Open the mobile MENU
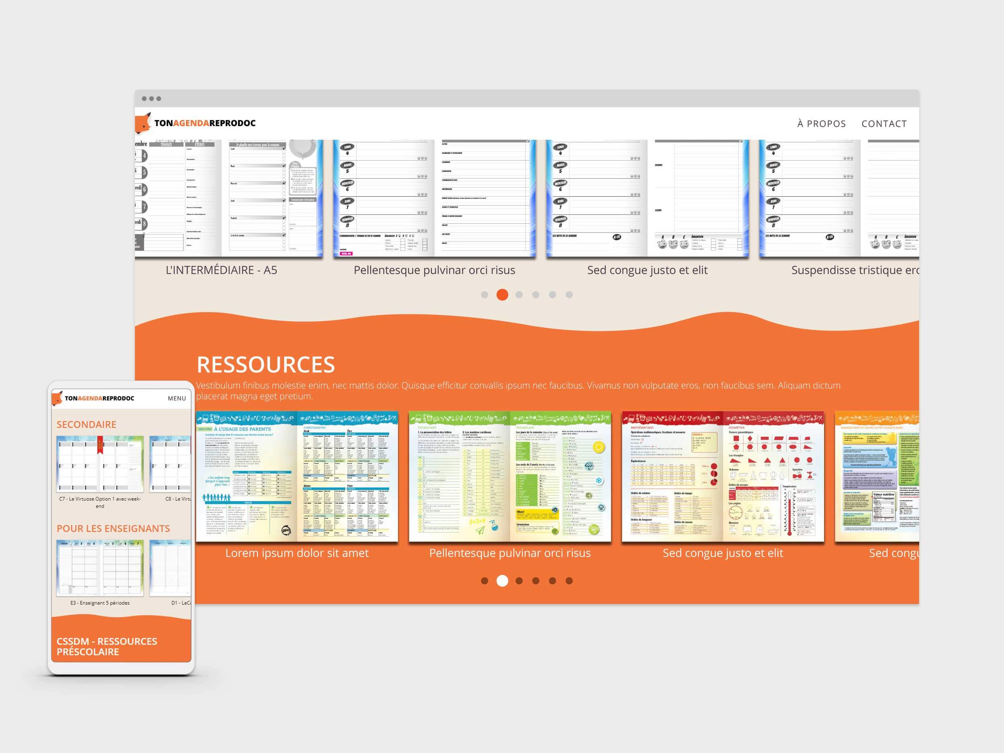1004x753 pixels. point(177,398)
